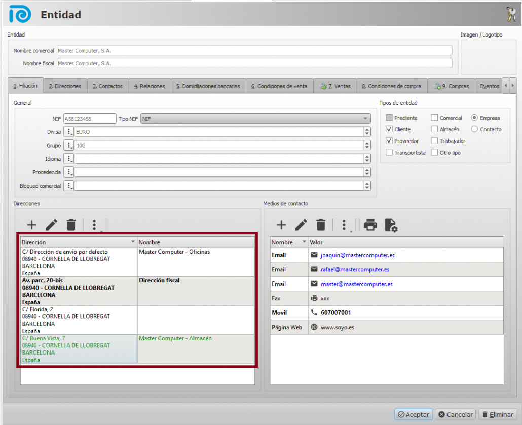Uncheck the Proveedor checkbox
The image size is (522, 425).
(389, 141)
